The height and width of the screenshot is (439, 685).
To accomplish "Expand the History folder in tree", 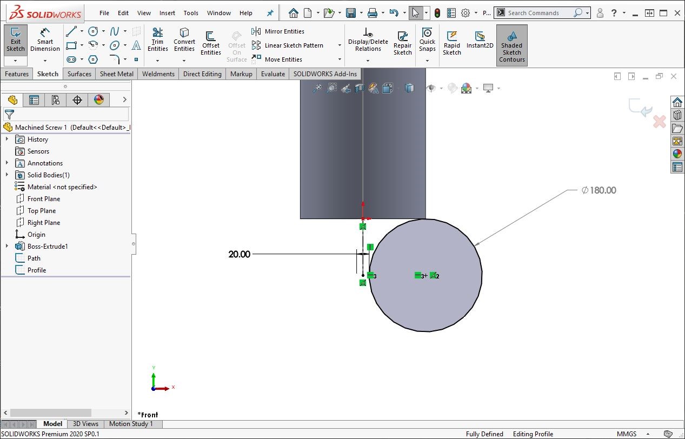I will coord(7,139).
